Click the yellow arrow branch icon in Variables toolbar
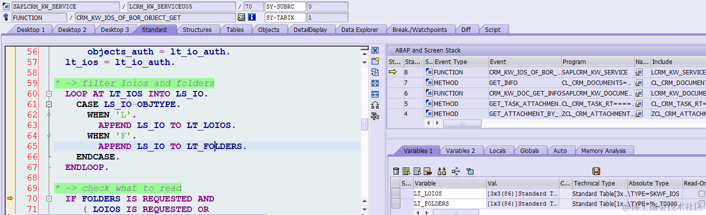The image size is (706, 215). tap(455, 171)
